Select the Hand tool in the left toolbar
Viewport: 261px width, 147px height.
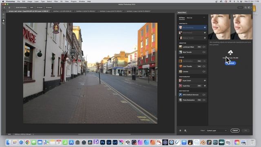tap(3, 20)
